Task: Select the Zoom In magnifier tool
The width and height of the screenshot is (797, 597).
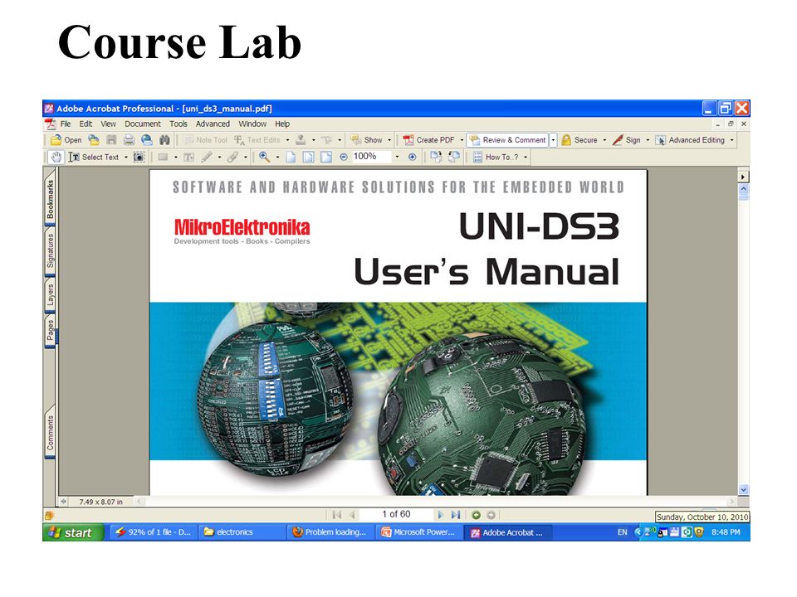Action: pos(264,158)
